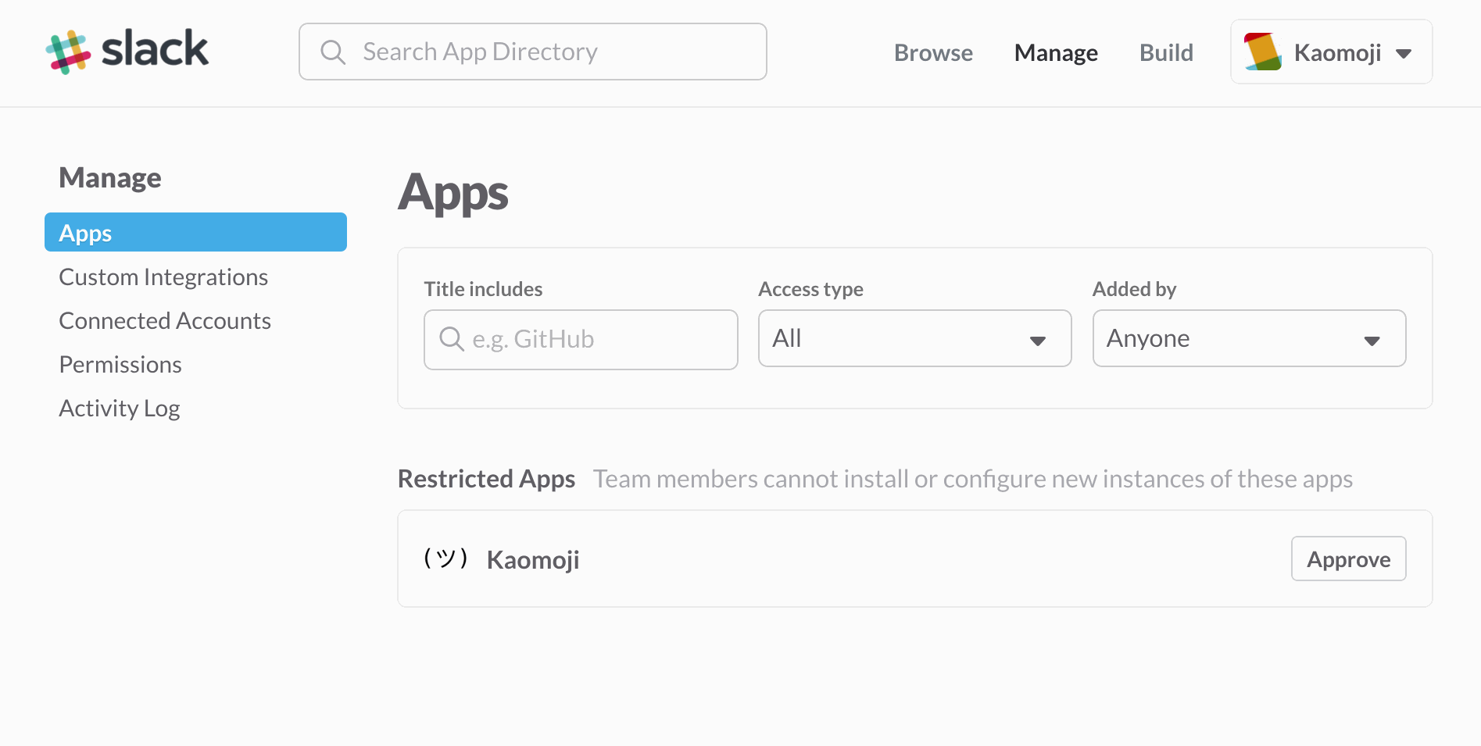Click the Kaomoji app smiley icon
1481x746 pixels.
(x=446, y=559)
